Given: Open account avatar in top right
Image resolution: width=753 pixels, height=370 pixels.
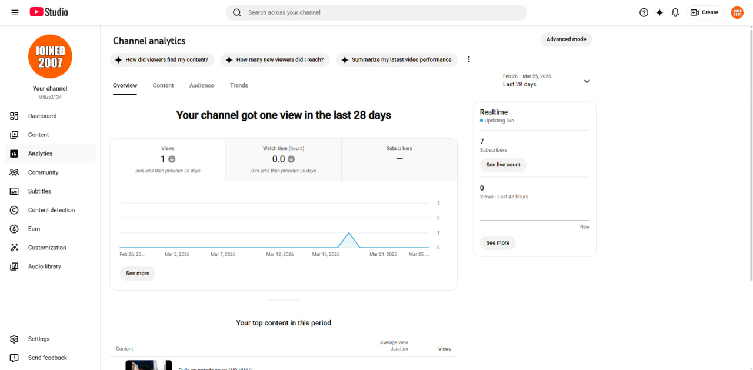Looking at the screenshot, I should pos(737,12).
